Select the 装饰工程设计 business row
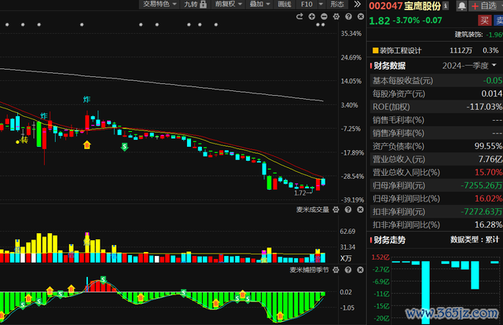Image resolution: width=503 pixels, height=325 pixels. (435, 51)
